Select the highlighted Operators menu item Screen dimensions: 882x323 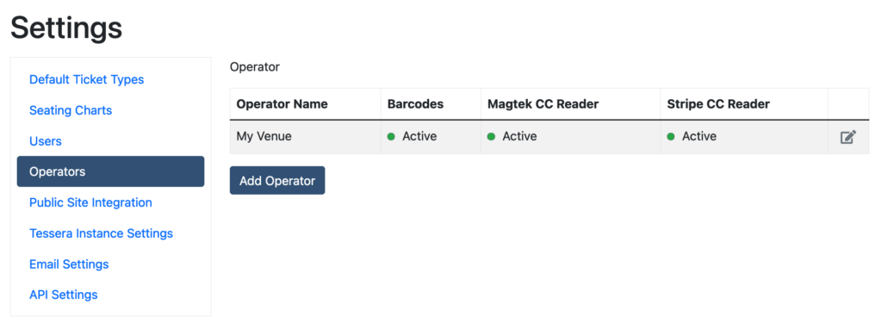coord(111,171)
